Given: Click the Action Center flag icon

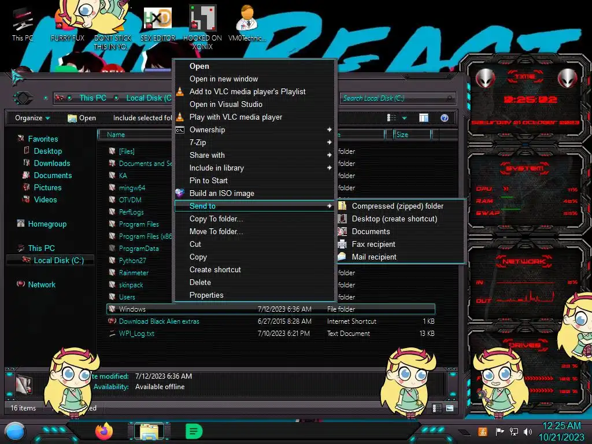Looking at the screenshot, I should tap(499, 431).
